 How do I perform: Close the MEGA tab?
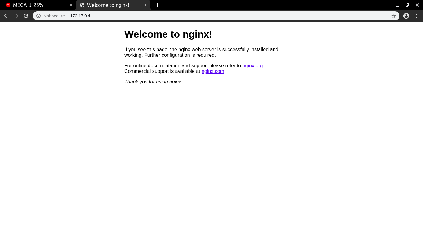point(71,5)
